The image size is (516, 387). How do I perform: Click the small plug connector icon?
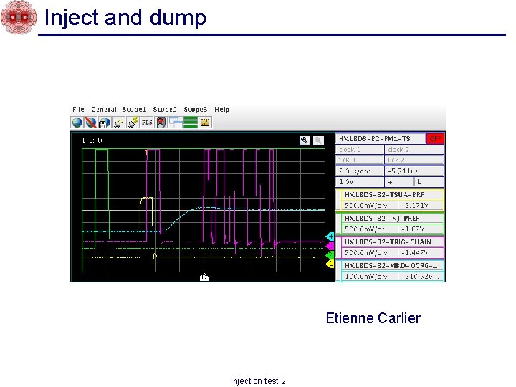click(118, 123)
